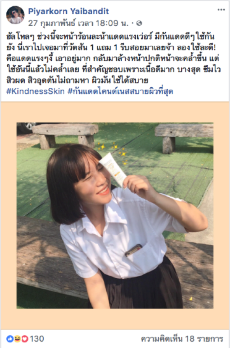Click the Haha laughing reaction icon

(x=17, y=339)
